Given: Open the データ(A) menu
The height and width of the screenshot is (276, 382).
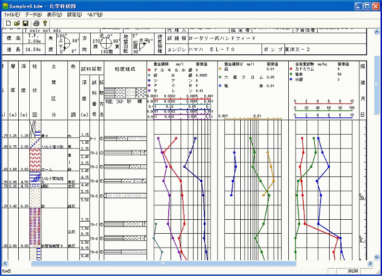Looking at the screenshot, I should (x=33, y=14).
